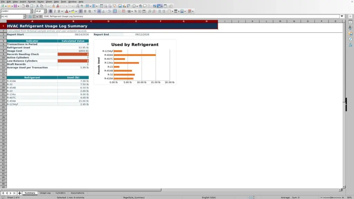Click the Insert Comment icon
Image resolution: width=354 pixels, height=199 pixels.
(x=145, y=6)
